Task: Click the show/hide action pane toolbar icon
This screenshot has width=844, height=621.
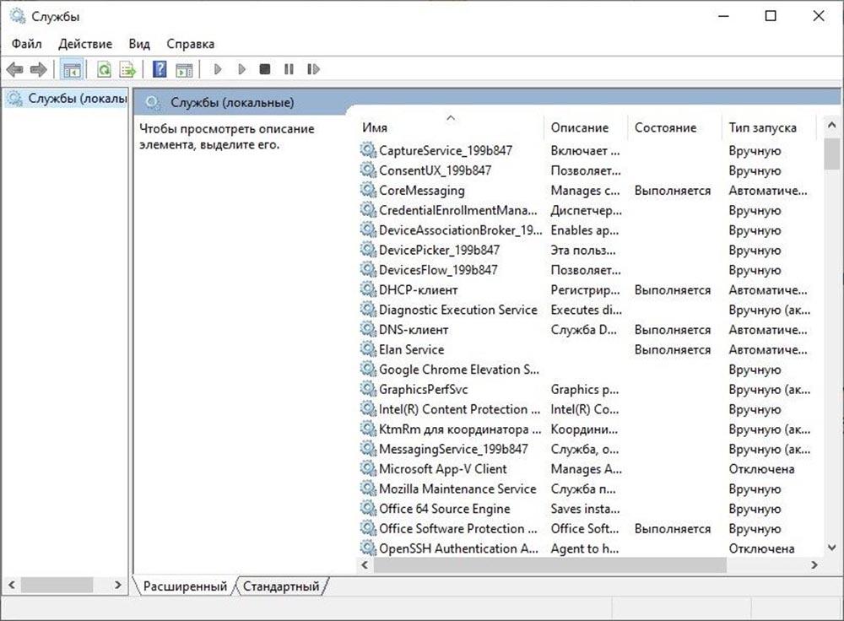Action: point(184,69)
